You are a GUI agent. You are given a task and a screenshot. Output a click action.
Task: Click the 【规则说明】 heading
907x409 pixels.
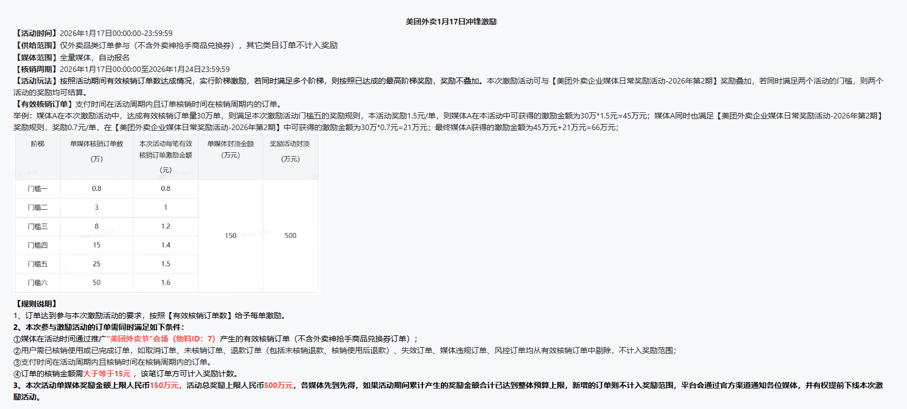[36, 304]
